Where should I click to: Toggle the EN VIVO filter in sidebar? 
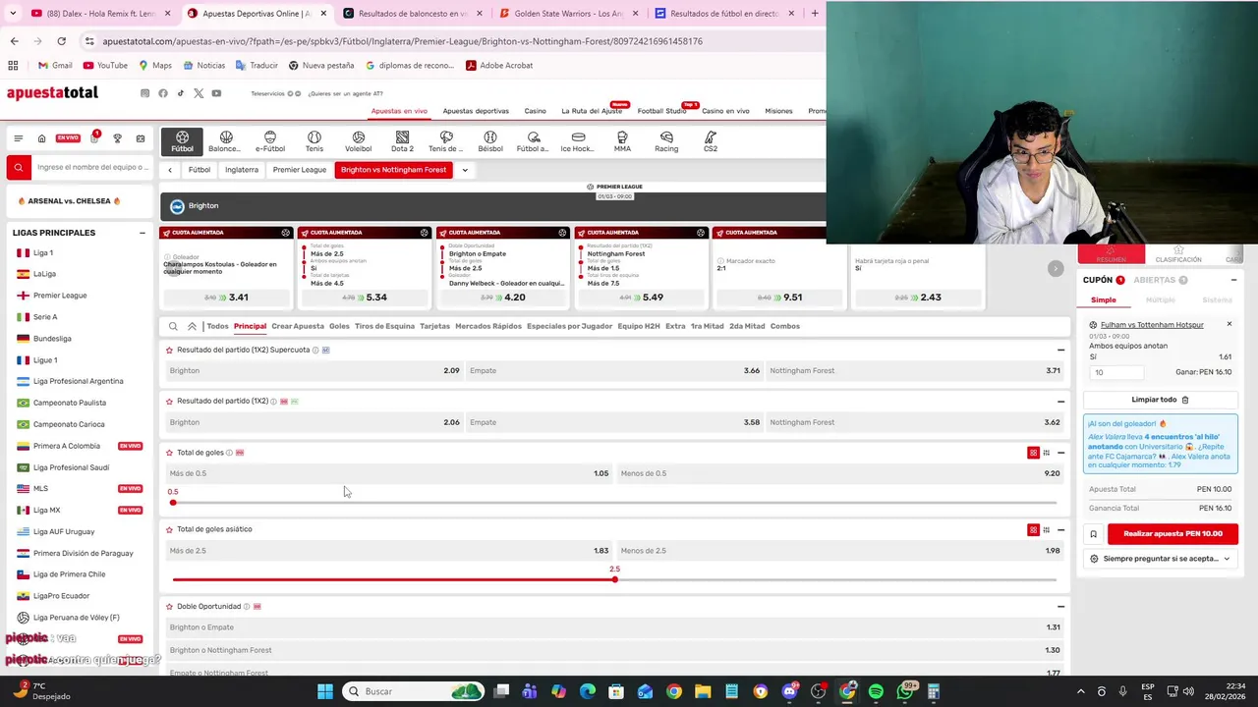click(x=67, y=138)
